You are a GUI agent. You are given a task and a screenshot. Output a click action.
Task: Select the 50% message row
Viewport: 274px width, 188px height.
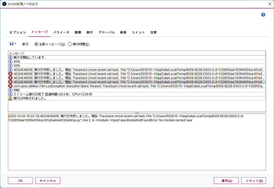[137, 65]
